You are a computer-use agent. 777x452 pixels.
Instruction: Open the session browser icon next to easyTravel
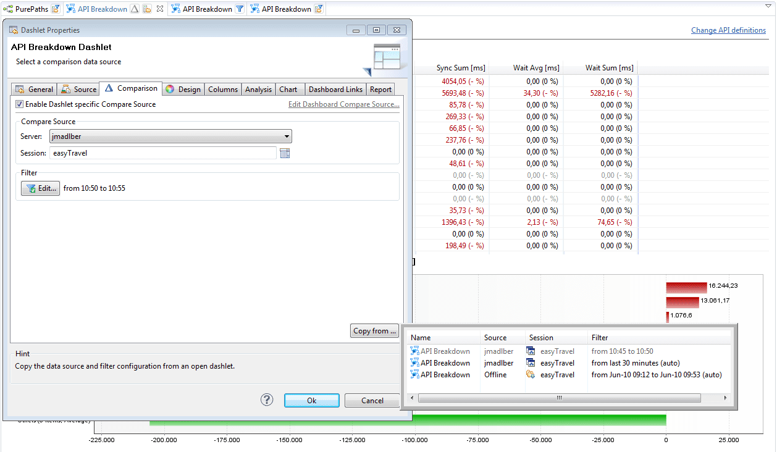point(285,153)
